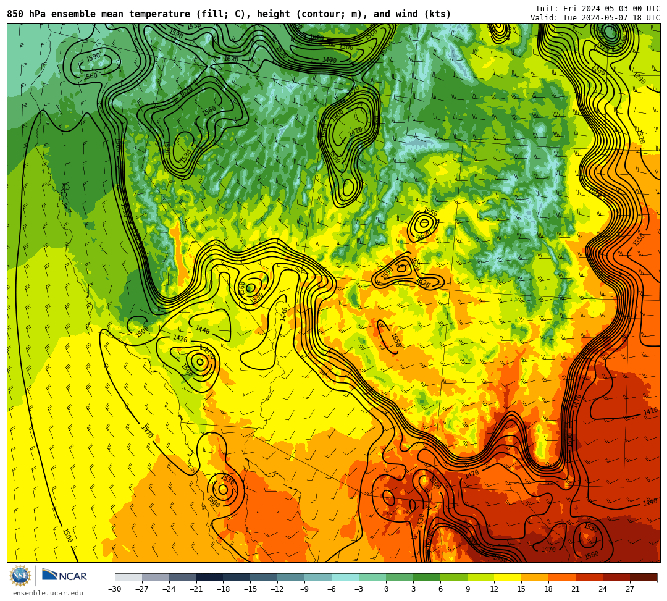The image size is (667, 601).
Task: Click the -30 colorbar label
Action: pyautogui.click(x=115, y=589)
